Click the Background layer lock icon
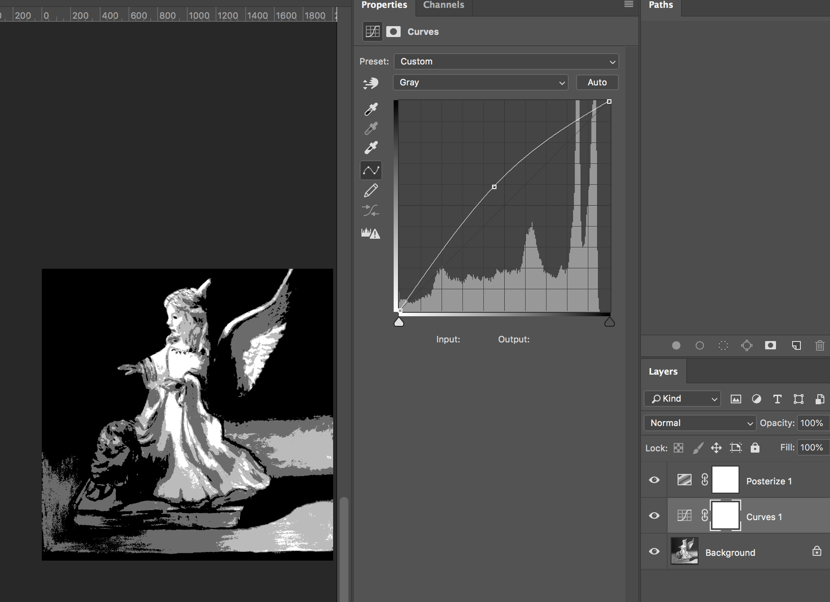830x602 pixels. point(817,551)
